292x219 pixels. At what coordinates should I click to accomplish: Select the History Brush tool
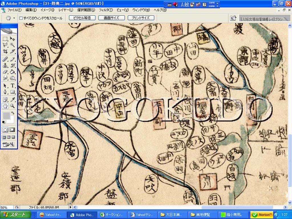point(12,66)
